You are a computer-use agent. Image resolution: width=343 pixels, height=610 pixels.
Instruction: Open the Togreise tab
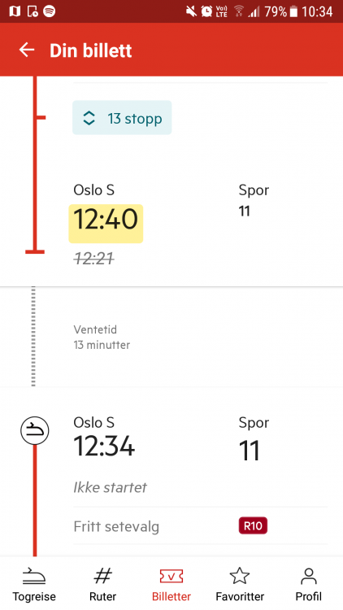(34, 583)
